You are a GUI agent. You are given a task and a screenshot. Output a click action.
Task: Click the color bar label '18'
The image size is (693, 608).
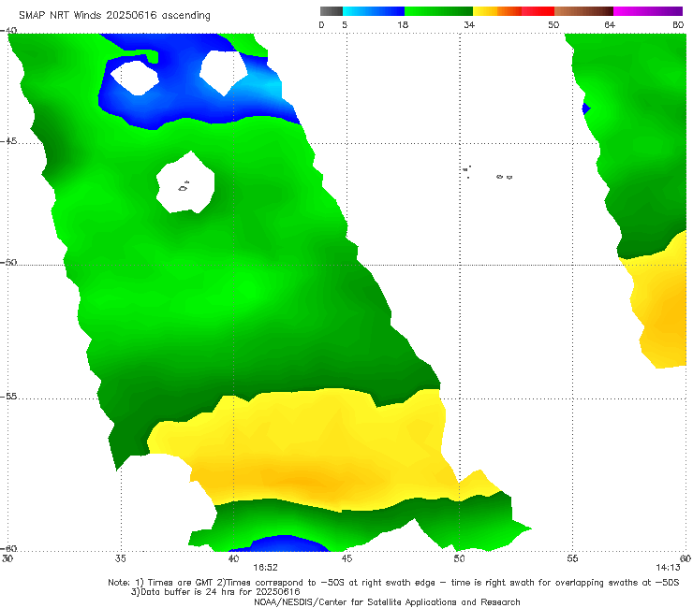[x=403, y=25]
